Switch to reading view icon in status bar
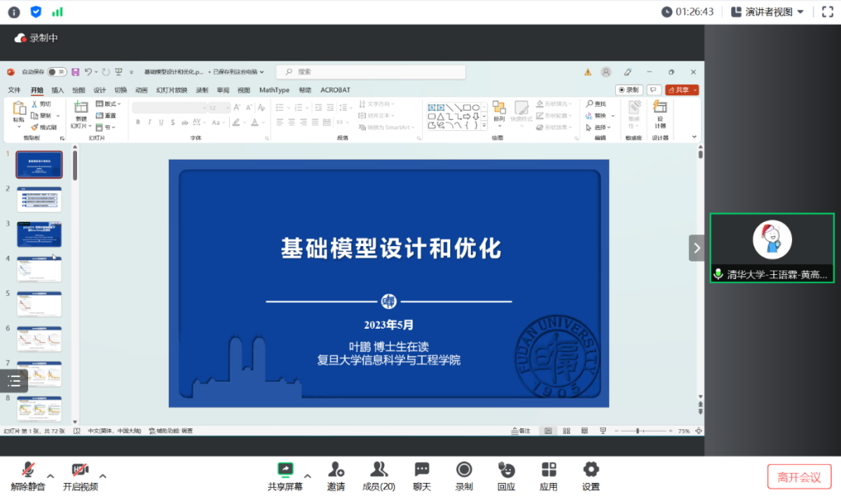The image size is (841, 497). (585, 431)
